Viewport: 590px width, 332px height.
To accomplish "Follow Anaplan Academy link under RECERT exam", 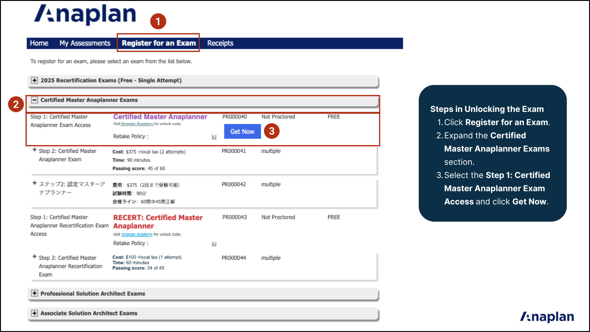I will [137, 235].
